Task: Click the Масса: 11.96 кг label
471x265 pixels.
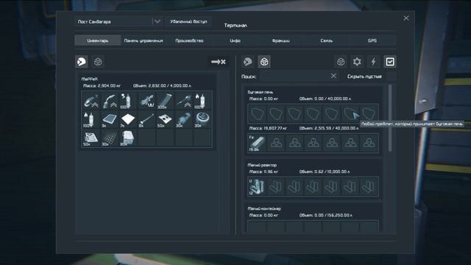Action: (263, 172)
